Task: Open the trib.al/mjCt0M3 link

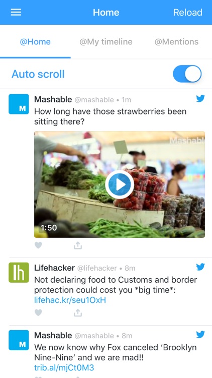Action: click(64, 367)
